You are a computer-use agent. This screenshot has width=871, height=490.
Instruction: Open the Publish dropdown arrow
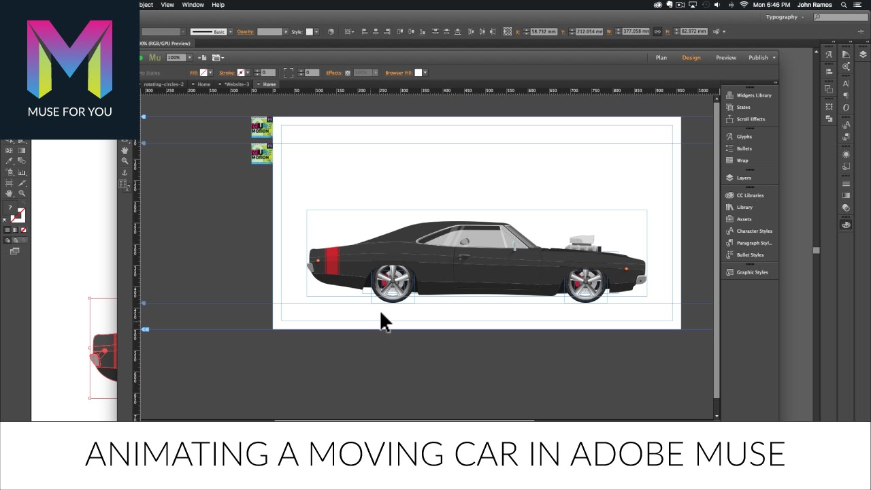774,58
